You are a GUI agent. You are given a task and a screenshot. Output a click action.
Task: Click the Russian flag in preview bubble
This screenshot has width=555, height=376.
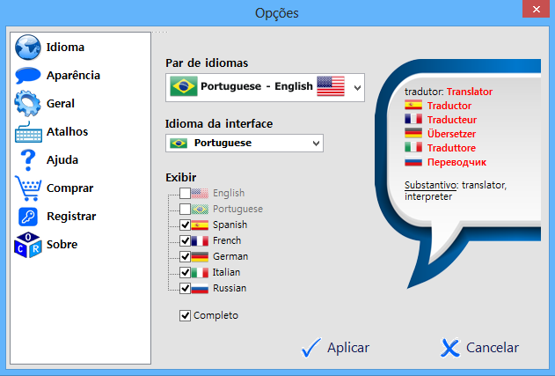(x=413, y=162)
